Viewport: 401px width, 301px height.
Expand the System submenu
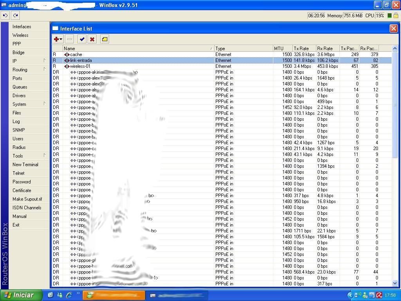click(x=29, y=104)
